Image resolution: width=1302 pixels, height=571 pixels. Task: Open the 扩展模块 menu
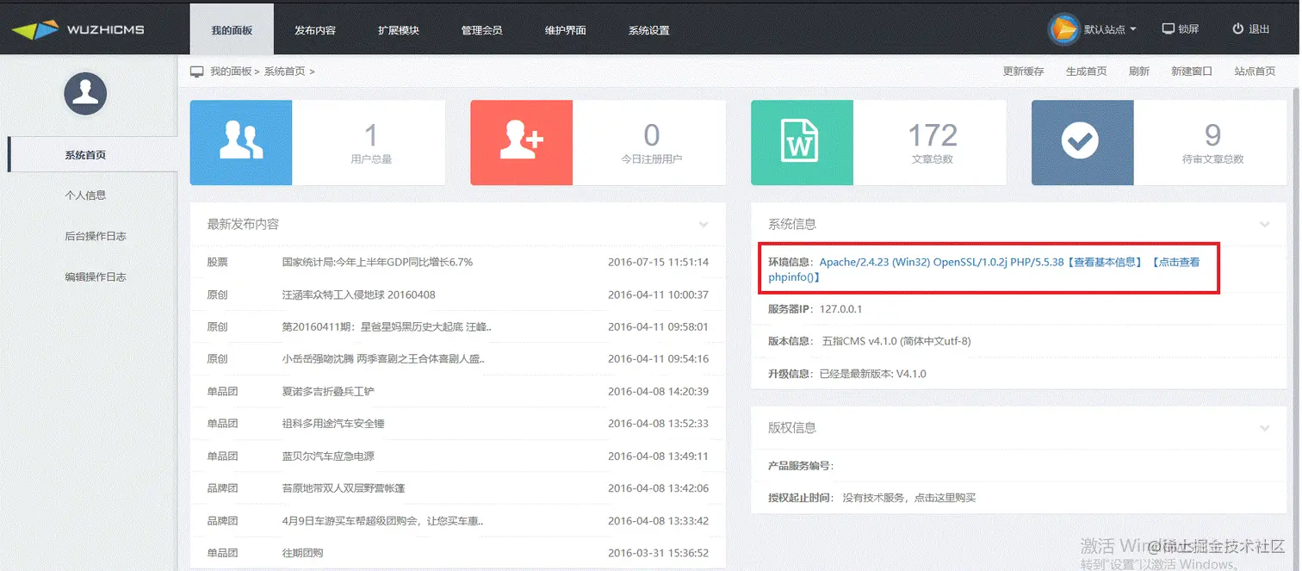point(399,29)
